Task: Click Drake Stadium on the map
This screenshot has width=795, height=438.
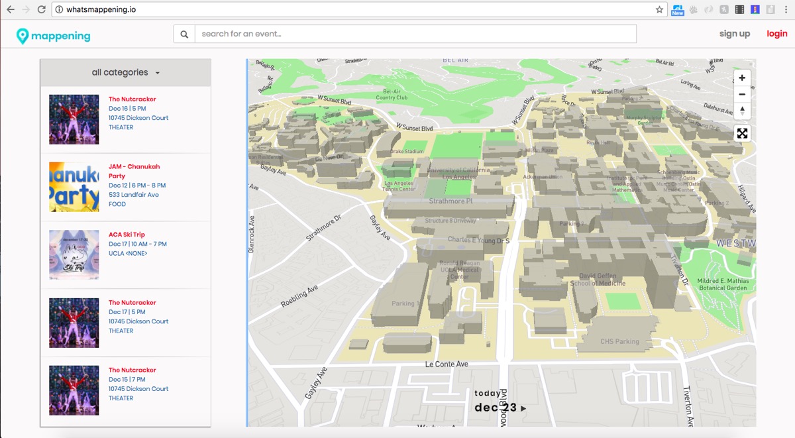Action: click(407, 151)
